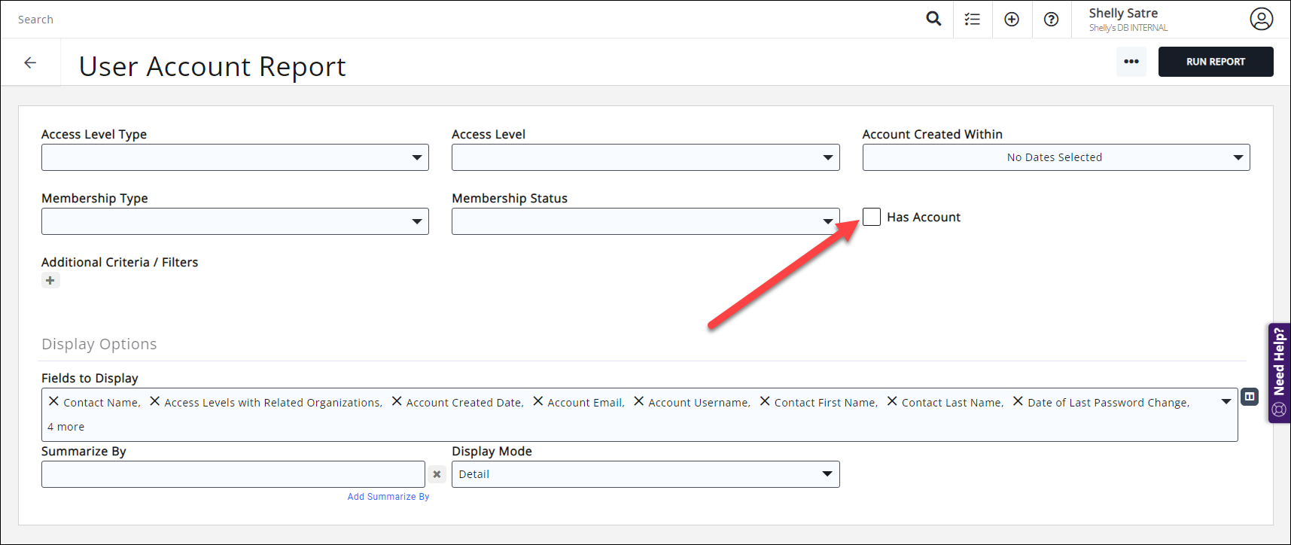Add additional criteria with plus icon
The height and width of the screenshot is (545, 1291).
coord(50,281)
